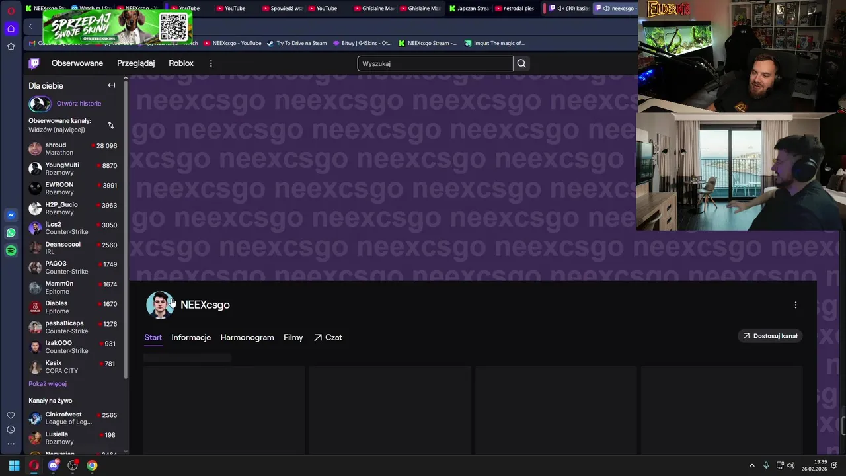Open the three-dot menu beside Roblox
The width and height of the screenshot is (846, 476).
211,63
